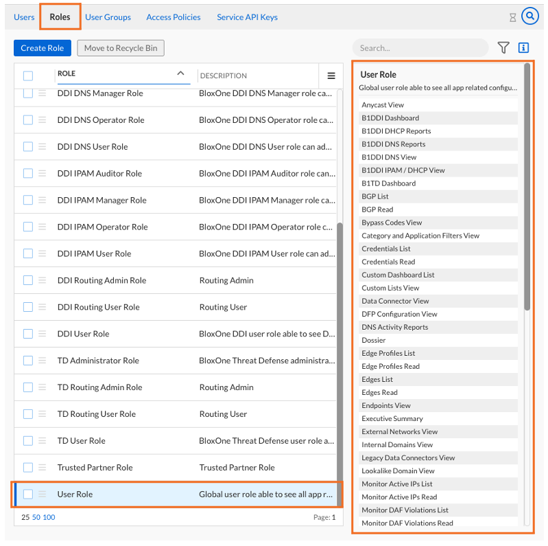Click the Create Role button

point(42,48)
